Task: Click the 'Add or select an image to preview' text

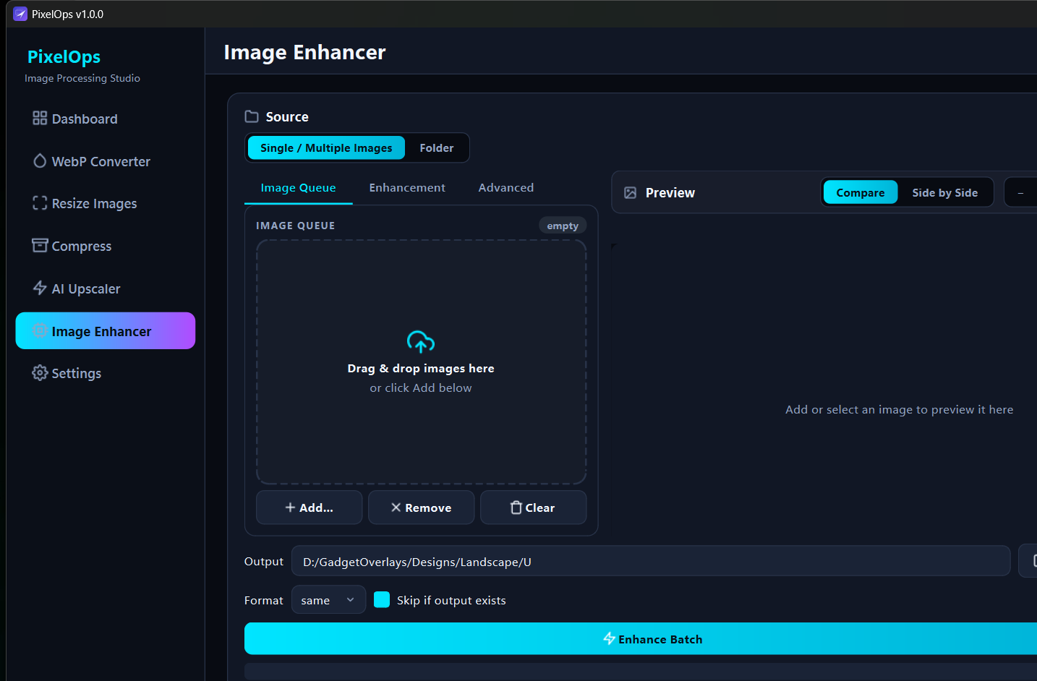Action: [x=899, y=409]
